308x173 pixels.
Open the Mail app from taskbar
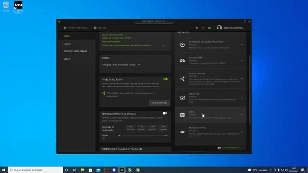pyautogui.click(x=98, y=170)
